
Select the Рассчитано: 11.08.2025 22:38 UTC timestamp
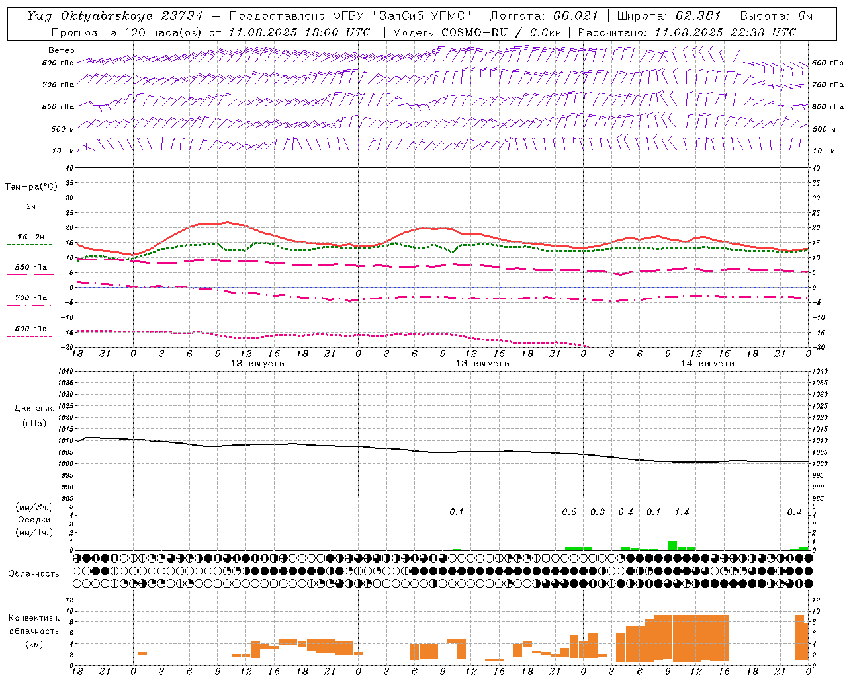[687, 32]
